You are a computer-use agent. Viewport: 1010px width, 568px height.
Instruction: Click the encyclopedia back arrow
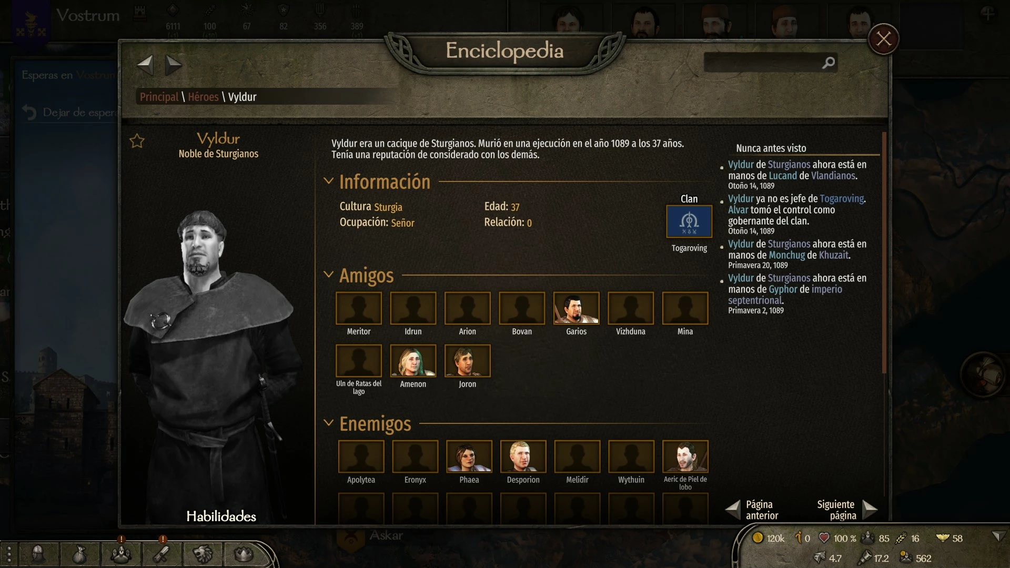[145, 65]
